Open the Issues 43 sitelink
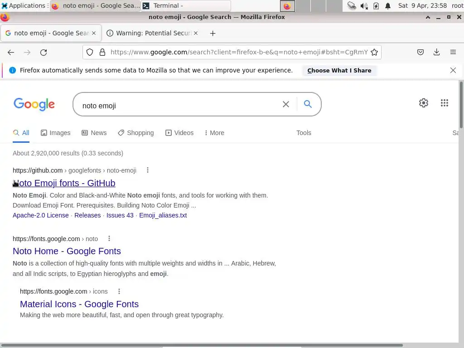This screenshot has width=464, height=348. (x=120, y=215)
